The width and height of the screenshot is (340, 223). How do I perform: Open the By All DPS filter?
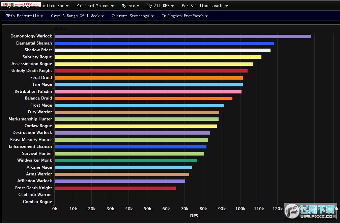click(160, 6)
